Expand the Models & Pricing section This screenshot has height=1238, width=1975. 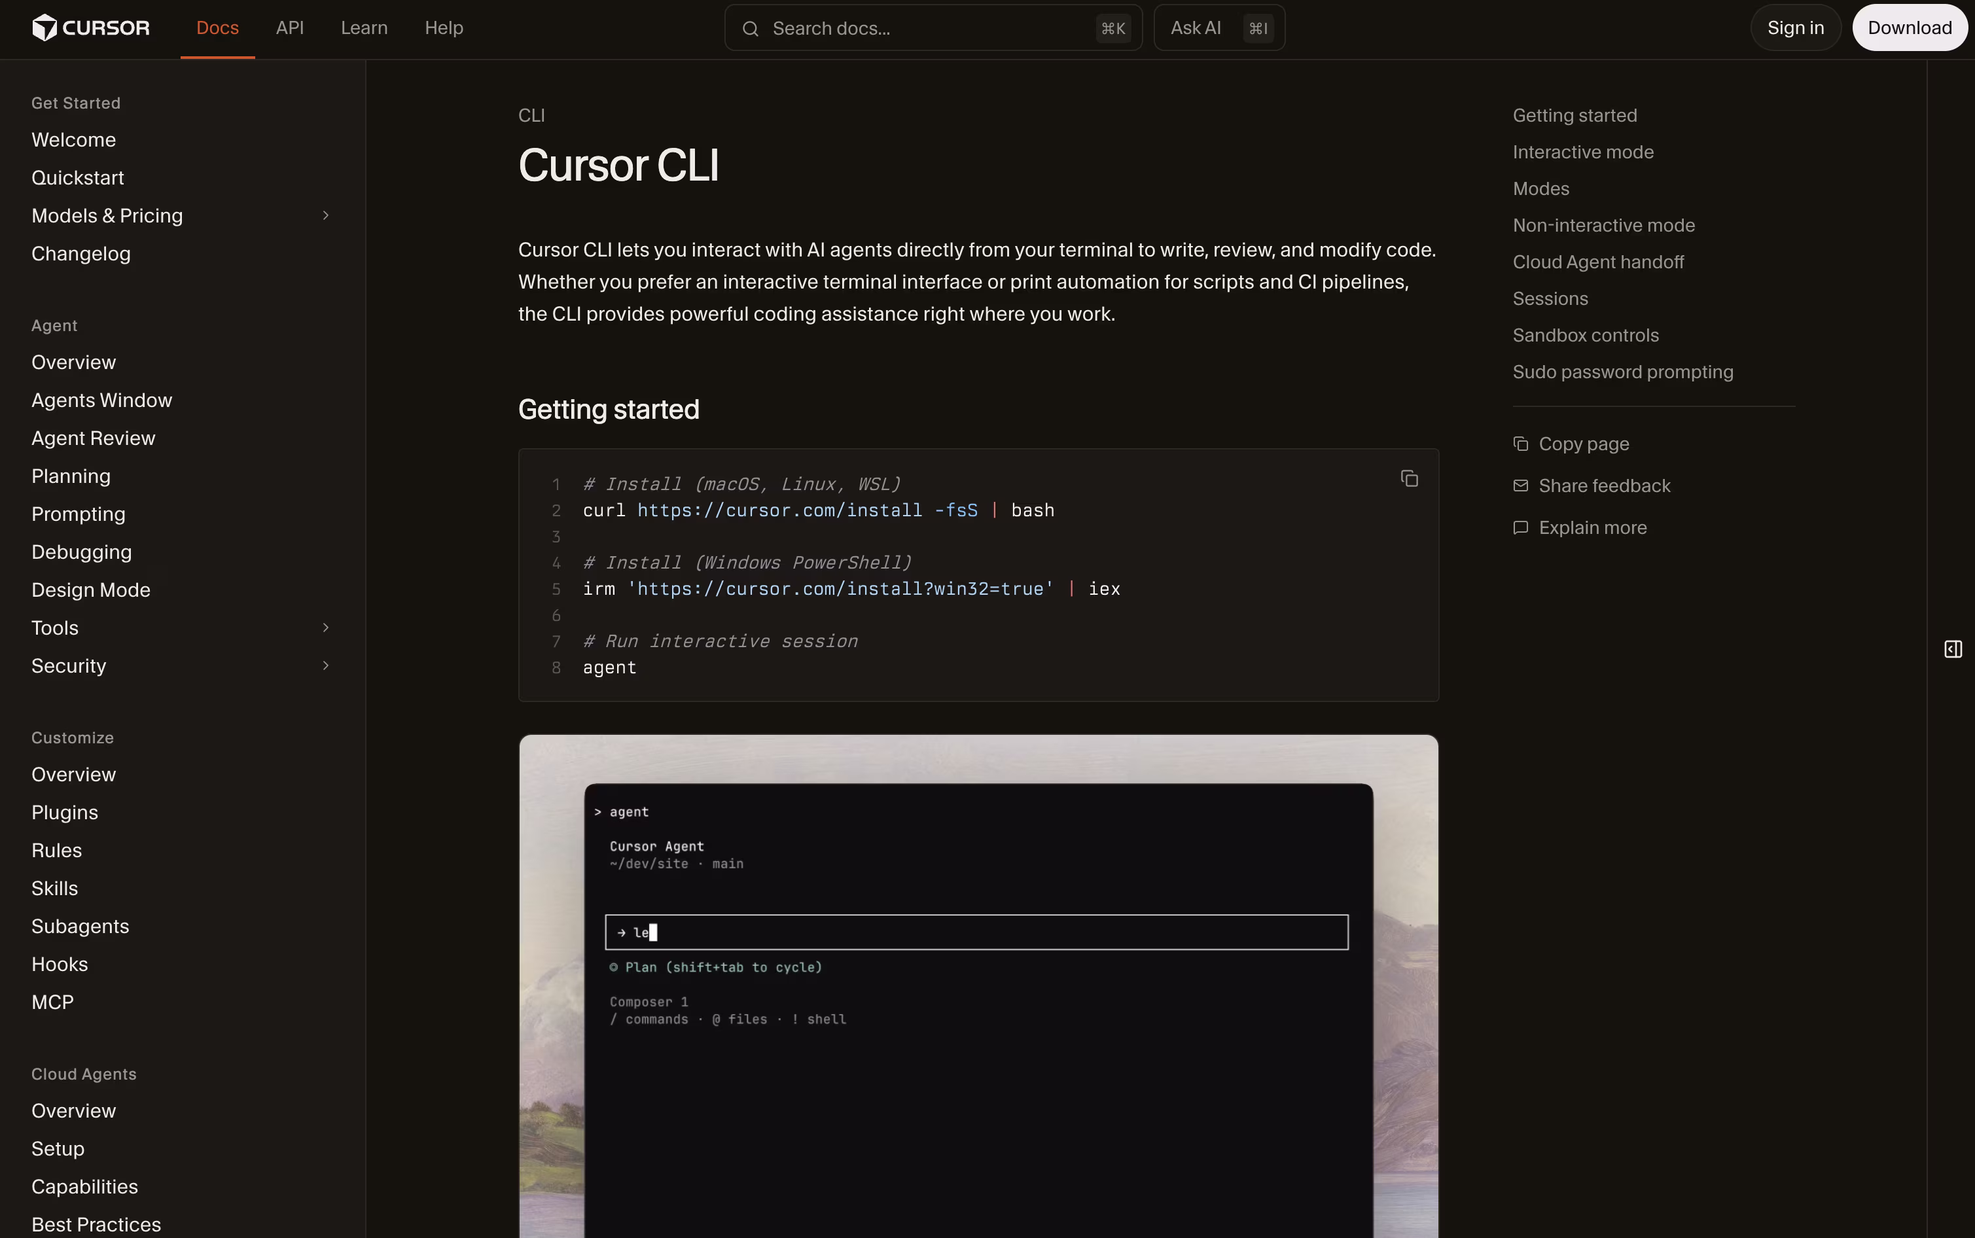[326, 215]
